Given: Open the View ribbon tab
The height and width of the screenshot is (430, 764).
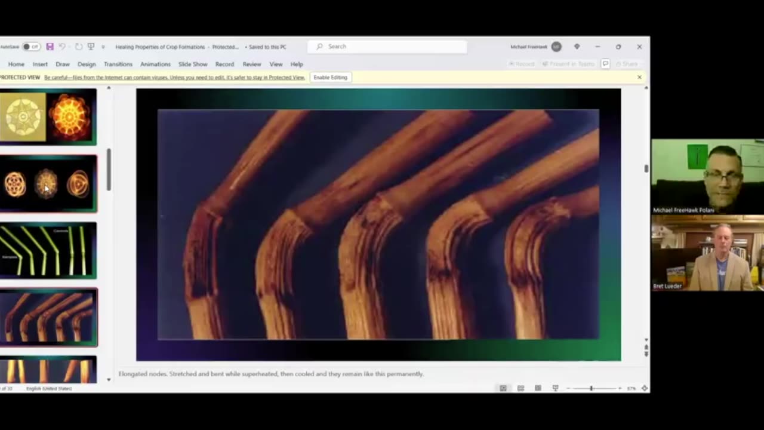Looking at the screenshot, I should point(276,64).
